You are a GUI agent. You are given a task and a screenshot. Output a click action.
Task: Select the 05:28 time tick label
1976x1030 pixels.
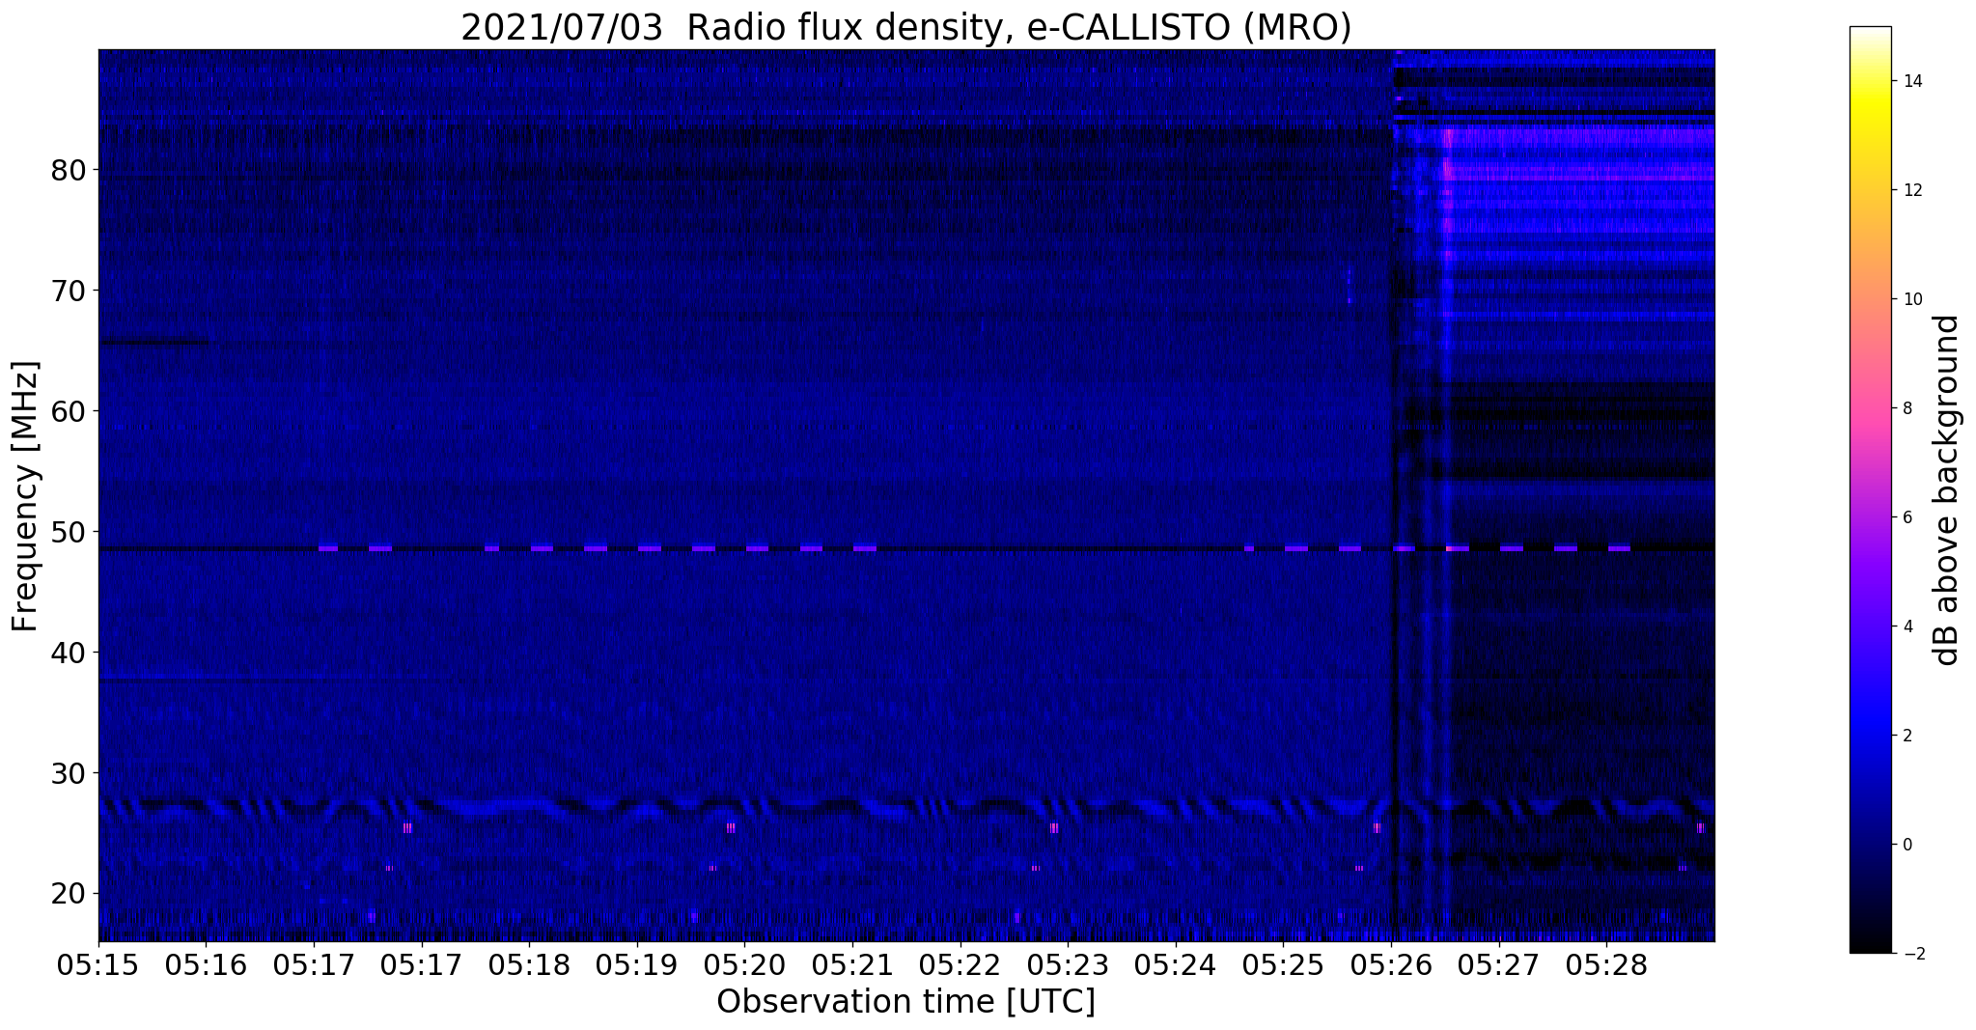1607,964
